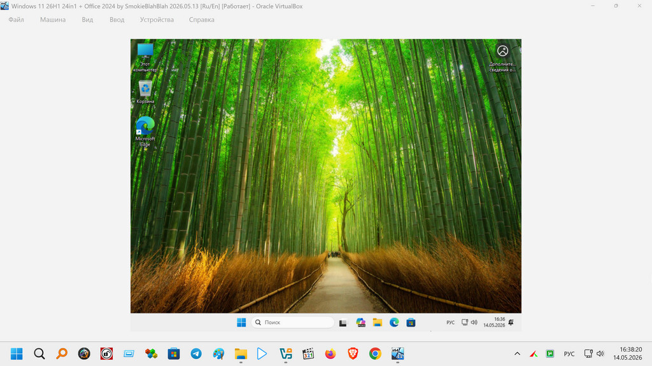Switch guest input language РУС indicator
Screen dimensions: 652x366
point(450,322)
